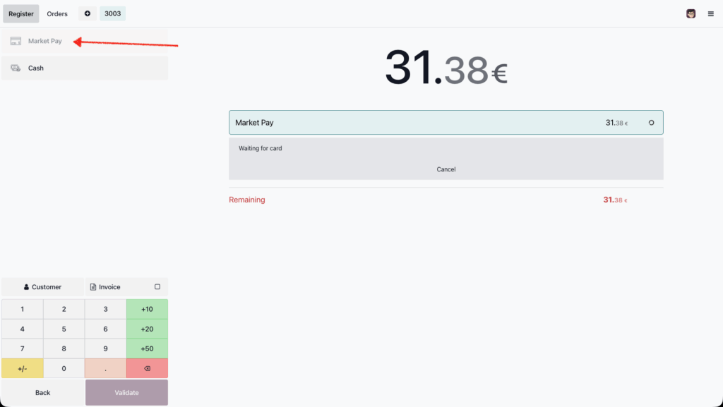Click the backspace delete key
Screen dimensions: 723x407
tap(147, 368)
